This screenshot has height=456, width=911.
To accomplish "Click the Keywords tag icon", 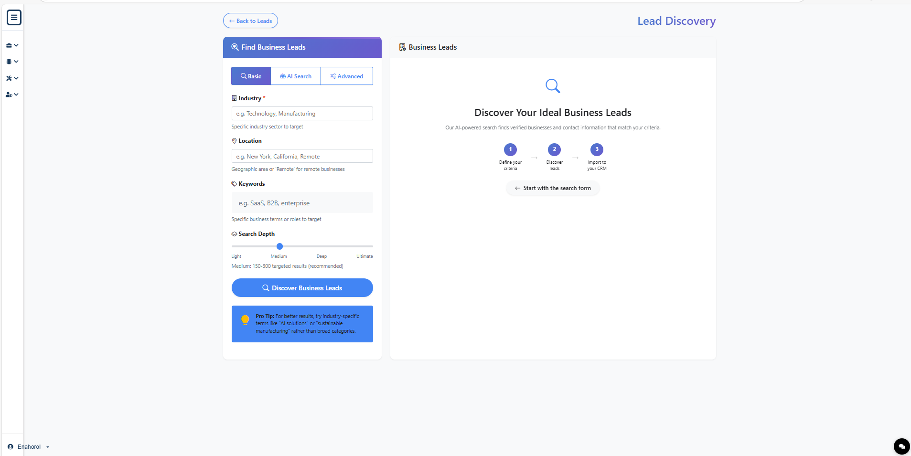I will (234, 184).
